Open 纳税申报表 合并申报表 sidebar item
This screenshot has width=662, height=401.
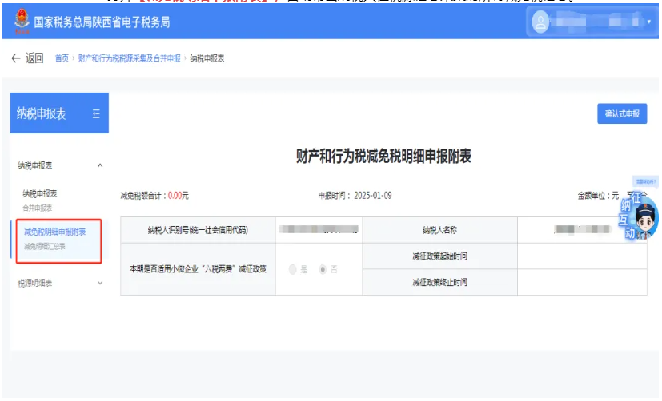(40, 199)
